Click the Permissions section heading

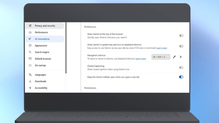[90, 88]
